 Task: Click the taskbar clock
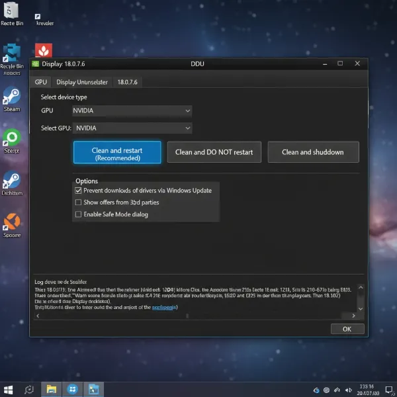(x=368, y=390)
